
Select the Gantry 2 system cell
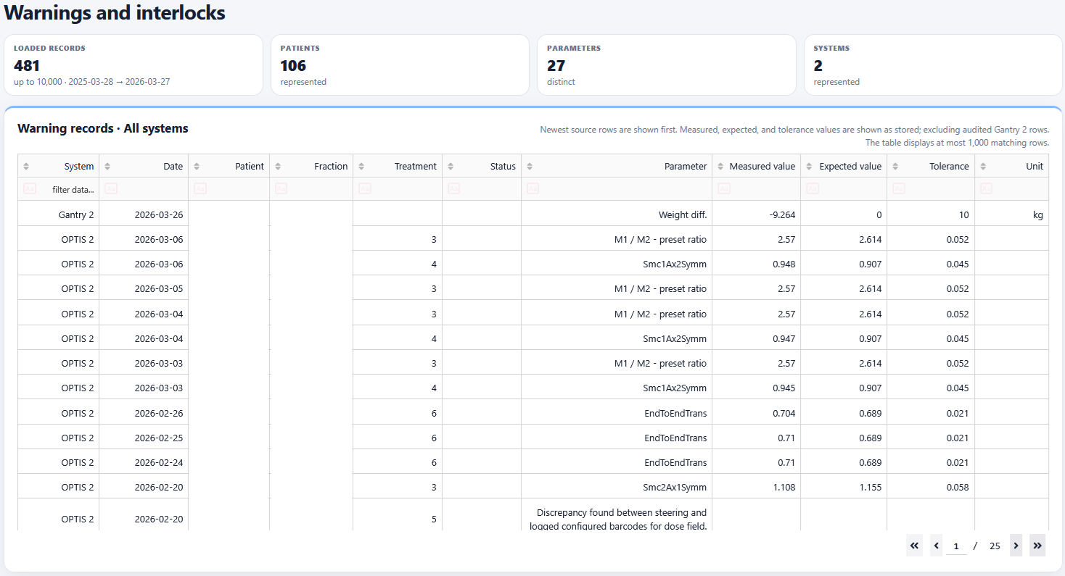tap(59, 214)
